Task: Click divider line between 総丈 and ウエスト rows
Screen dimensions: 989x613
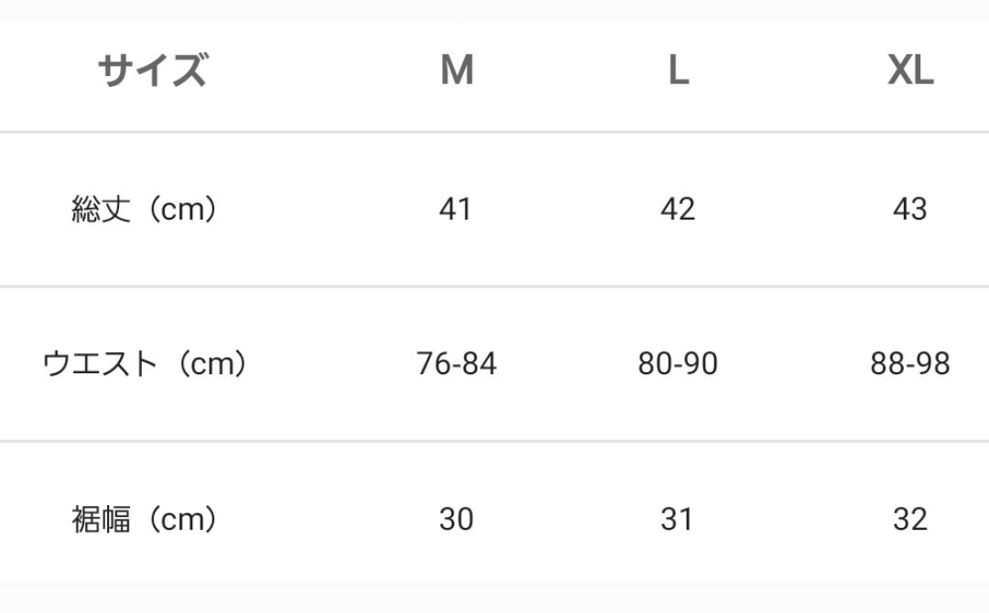Action: (494, 286)
